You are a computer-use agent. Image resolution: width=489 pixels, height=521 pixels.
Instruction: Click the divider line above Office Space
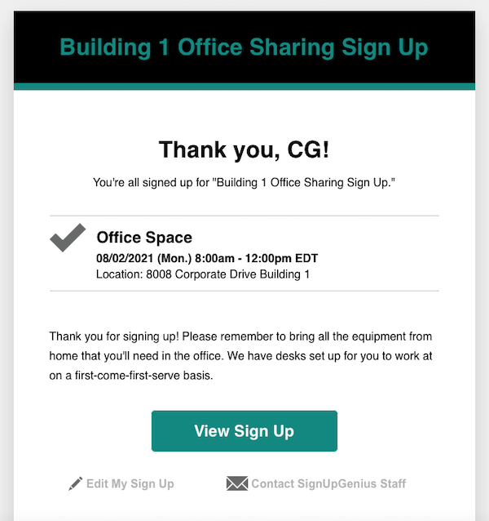click(244, 216)
